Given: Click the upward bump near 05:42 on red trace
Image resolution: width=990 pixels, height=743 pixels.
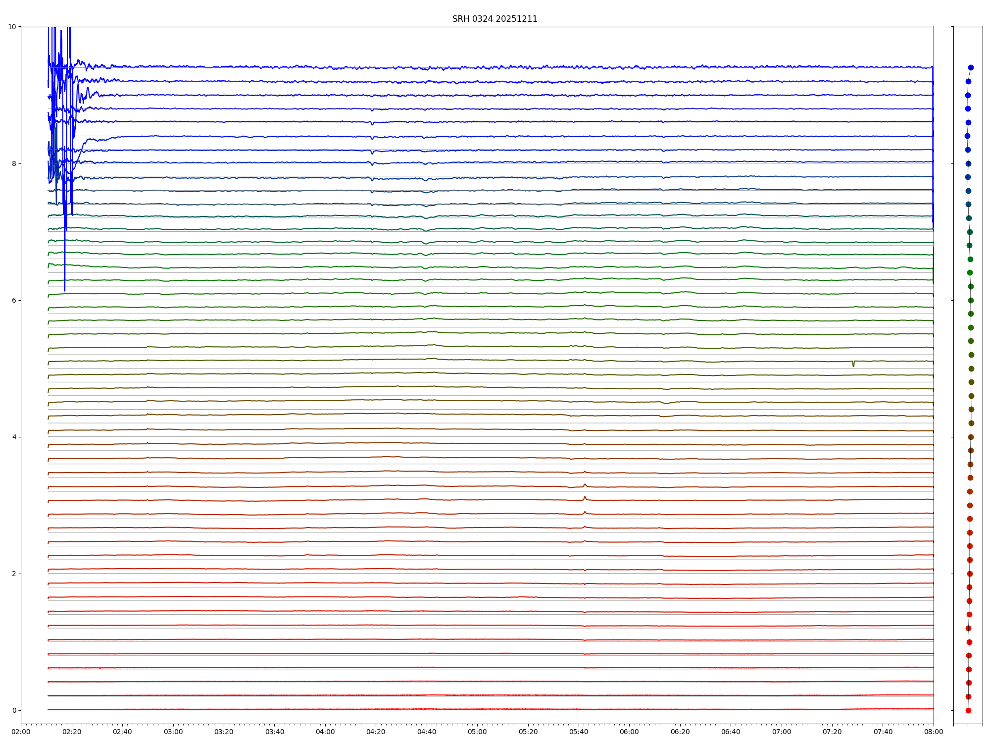Looking at the screenshot, I should click(x=585, y=498).
